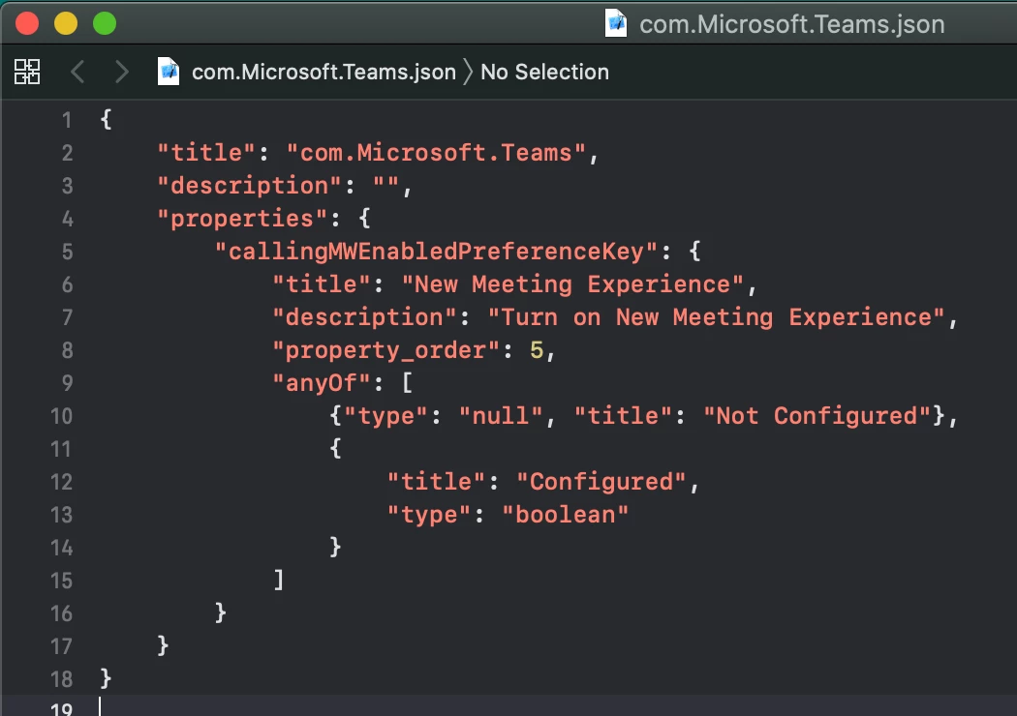Click the final closing brace on line 18
The height and width of the screenshot is (716, 1017).
[x=106, y=678]
